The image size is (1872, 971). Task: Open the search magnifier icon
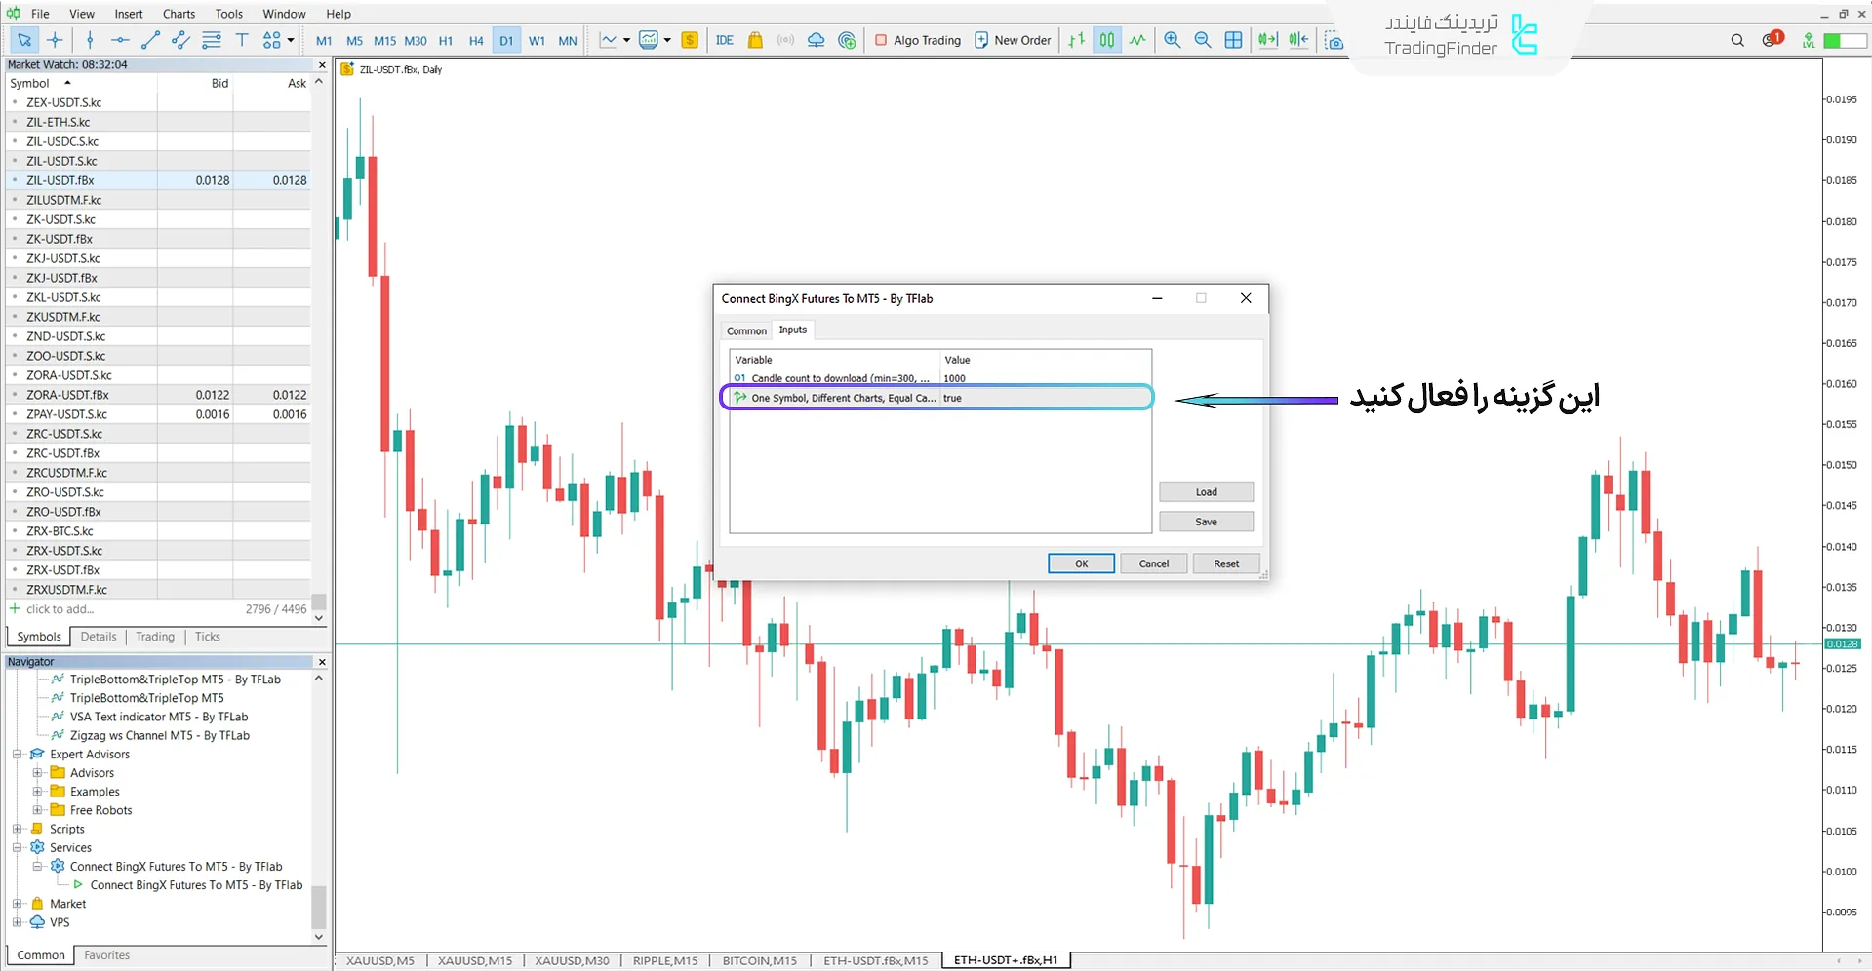(x=1737, y=40)
